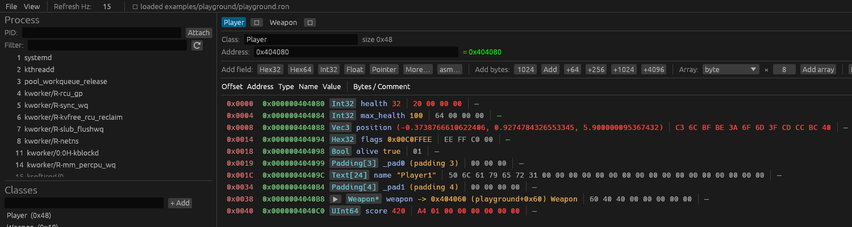Open the Array type dropdown set to byte
This screenshot has width=852, height=227.
click(x=731, y=69)
